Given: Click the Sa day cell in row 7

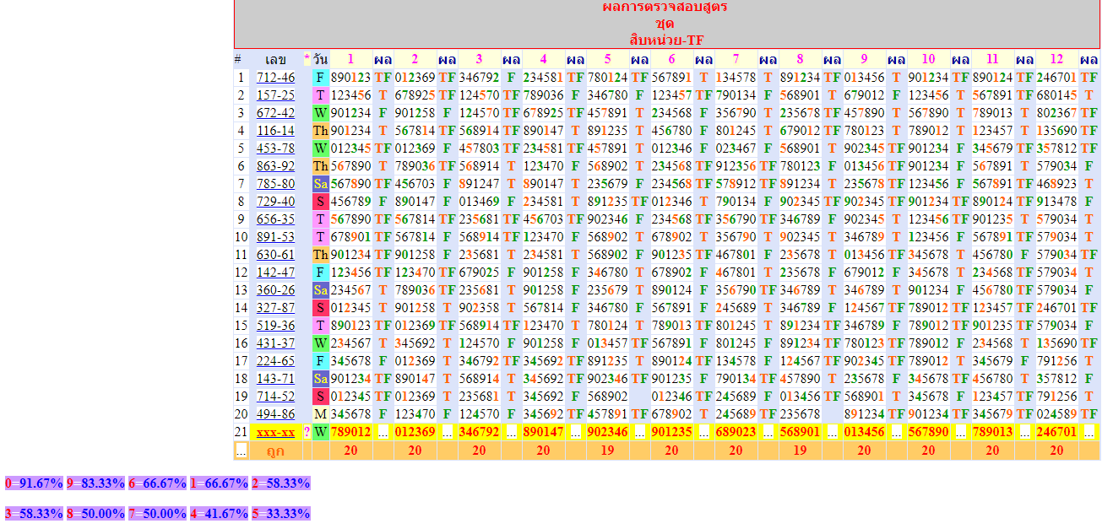Looking at the screenshot, I should pos(320,184).
